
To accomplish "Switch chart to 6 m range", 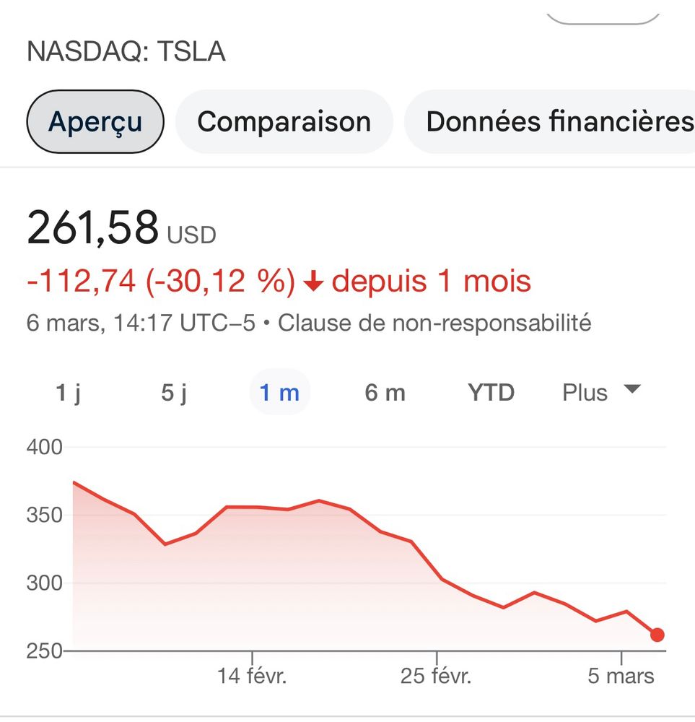I will (385, 393).
